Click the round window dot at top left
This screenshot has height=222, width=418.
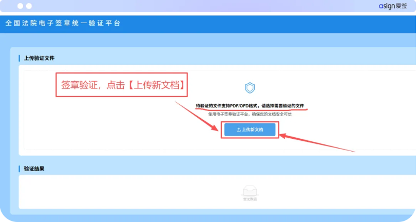[29, 6]
